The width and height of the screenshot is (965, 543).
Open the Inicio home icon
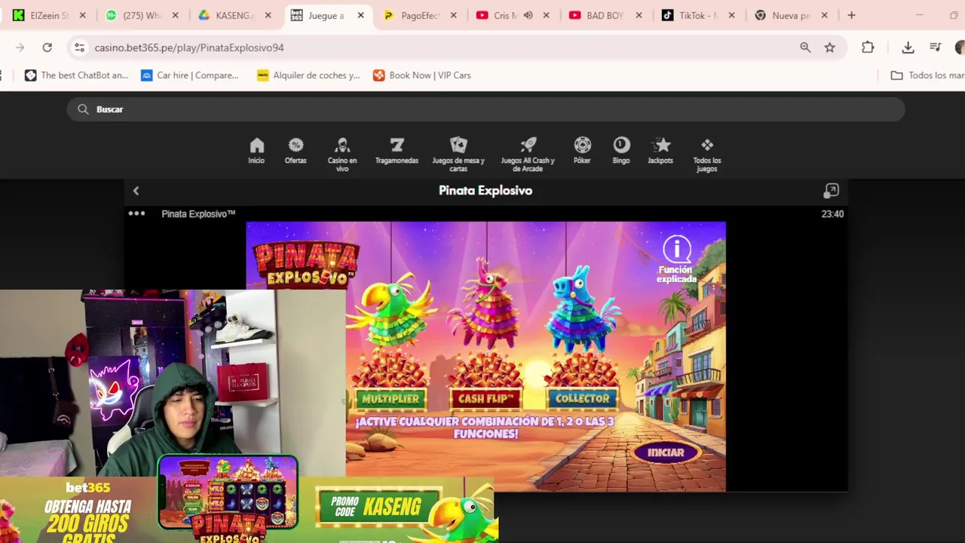pyautogui.click(x=256, y=151)
